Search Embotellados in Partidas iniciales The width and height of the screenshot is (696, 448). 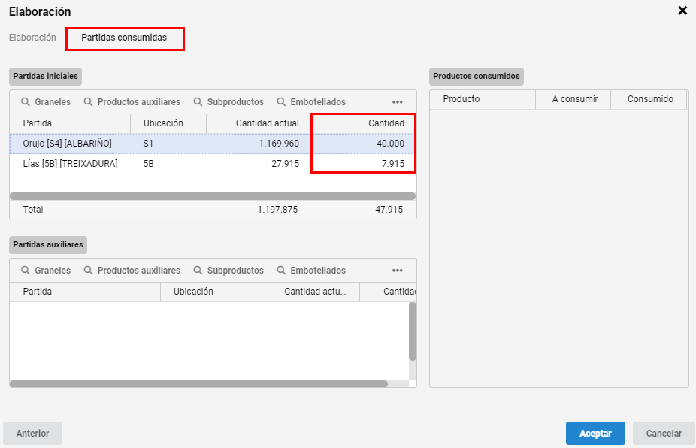pyautogui.click(x=311, y=102)
